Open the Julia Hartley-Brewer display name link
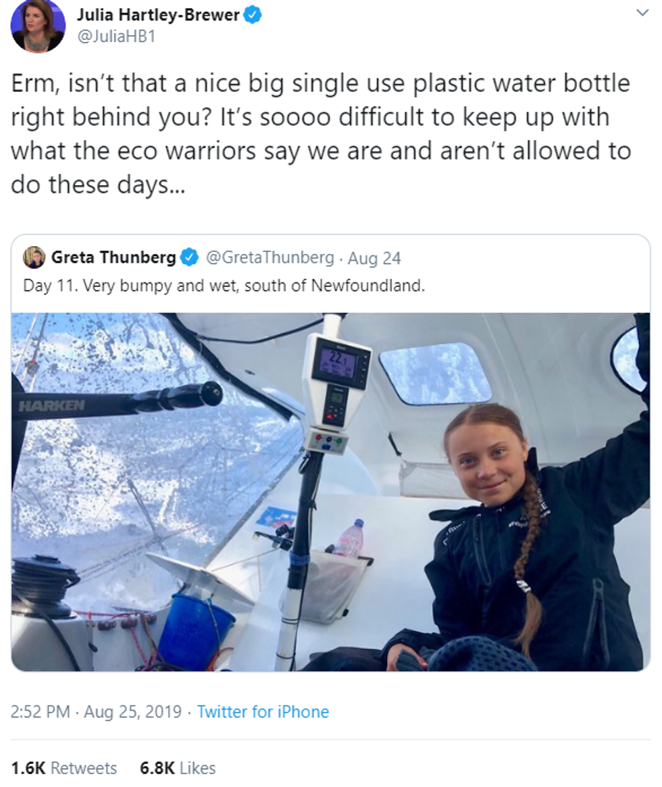The height and width of the screenshot is (787, 662). pos(158,15)
